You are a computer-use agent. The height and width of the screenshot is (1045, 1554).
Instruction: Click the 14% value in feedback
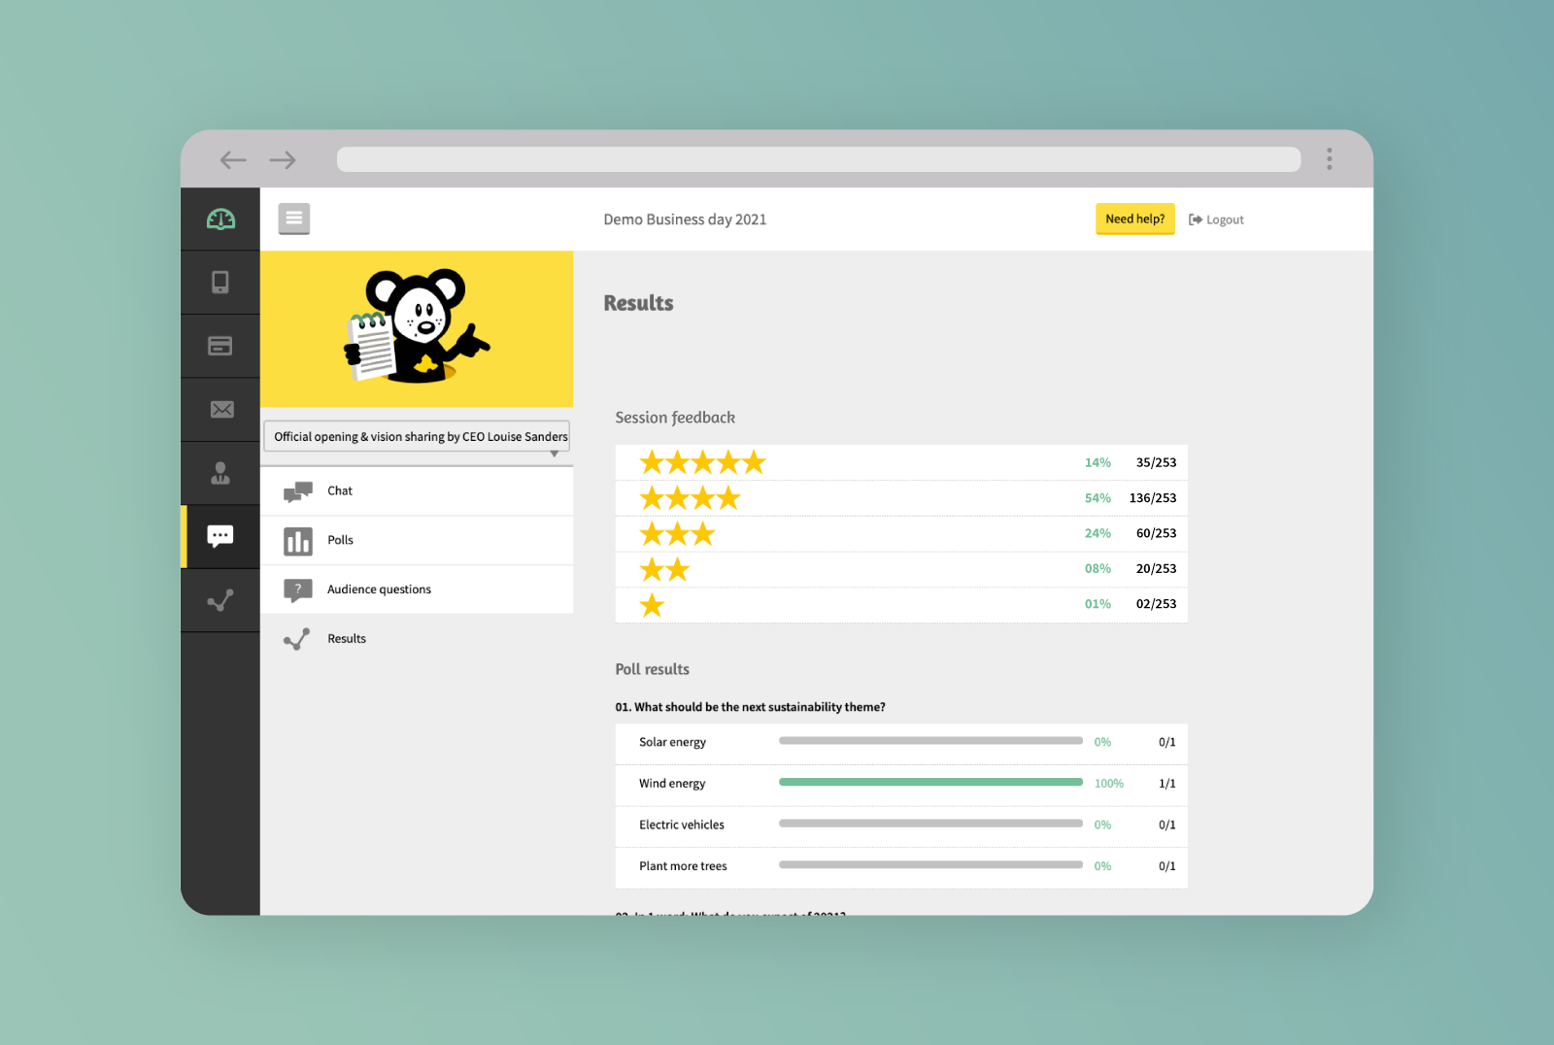point(1098,462)
